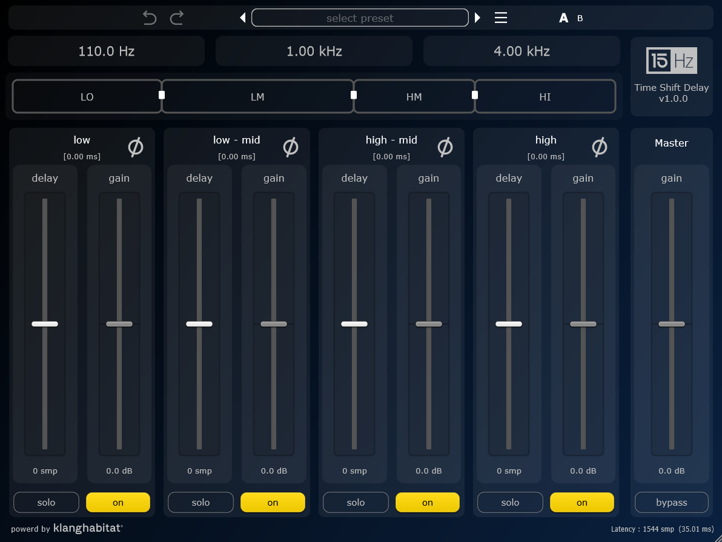Click 'Time Shift Delay v1.0.0' title
Viewport: 722px width, 542px height.
click(x=672, y=93)
